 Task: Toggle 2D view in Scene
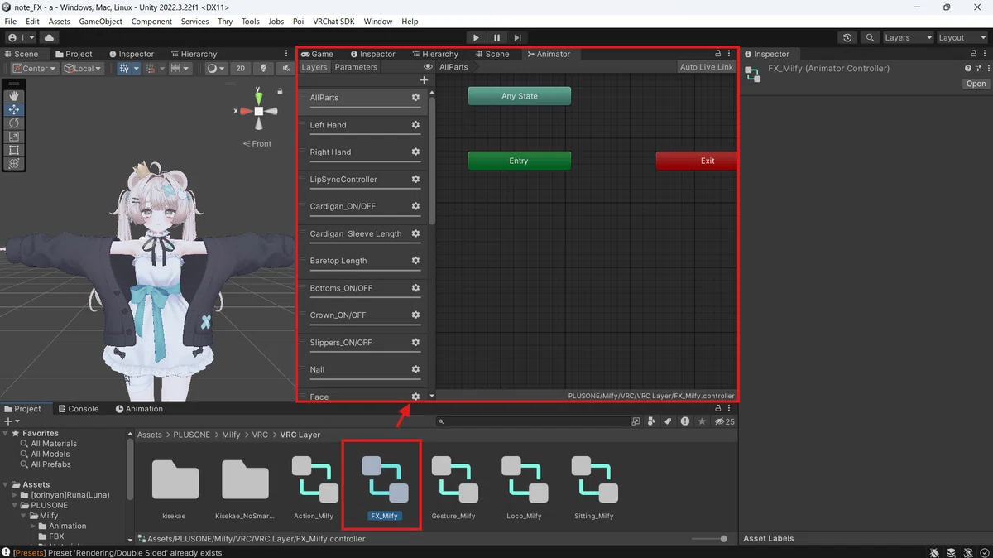pos(240,69)
